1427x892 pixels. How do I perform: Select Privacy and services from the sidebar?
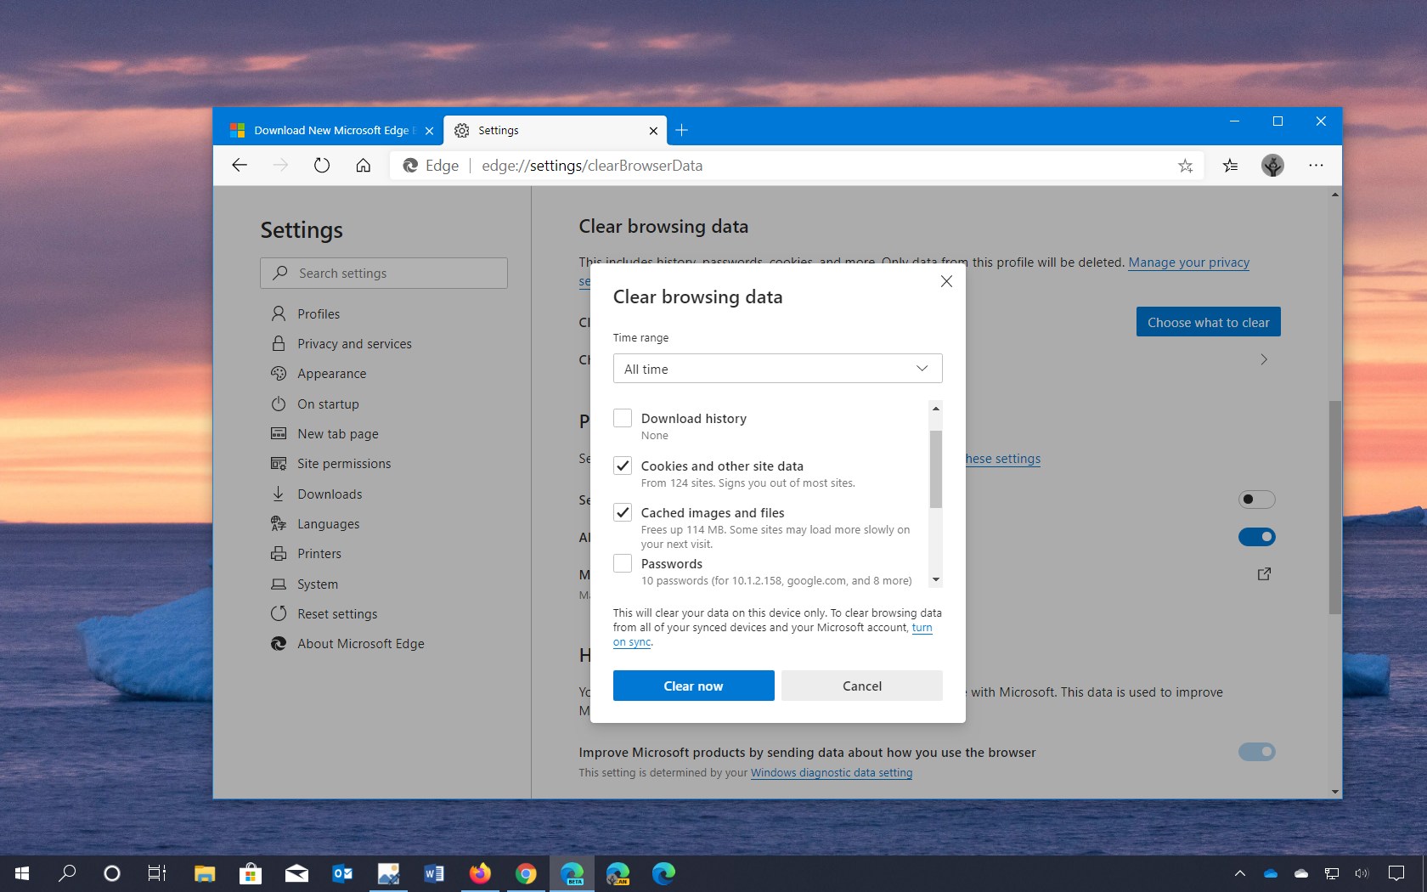click(x=353, y=343)
